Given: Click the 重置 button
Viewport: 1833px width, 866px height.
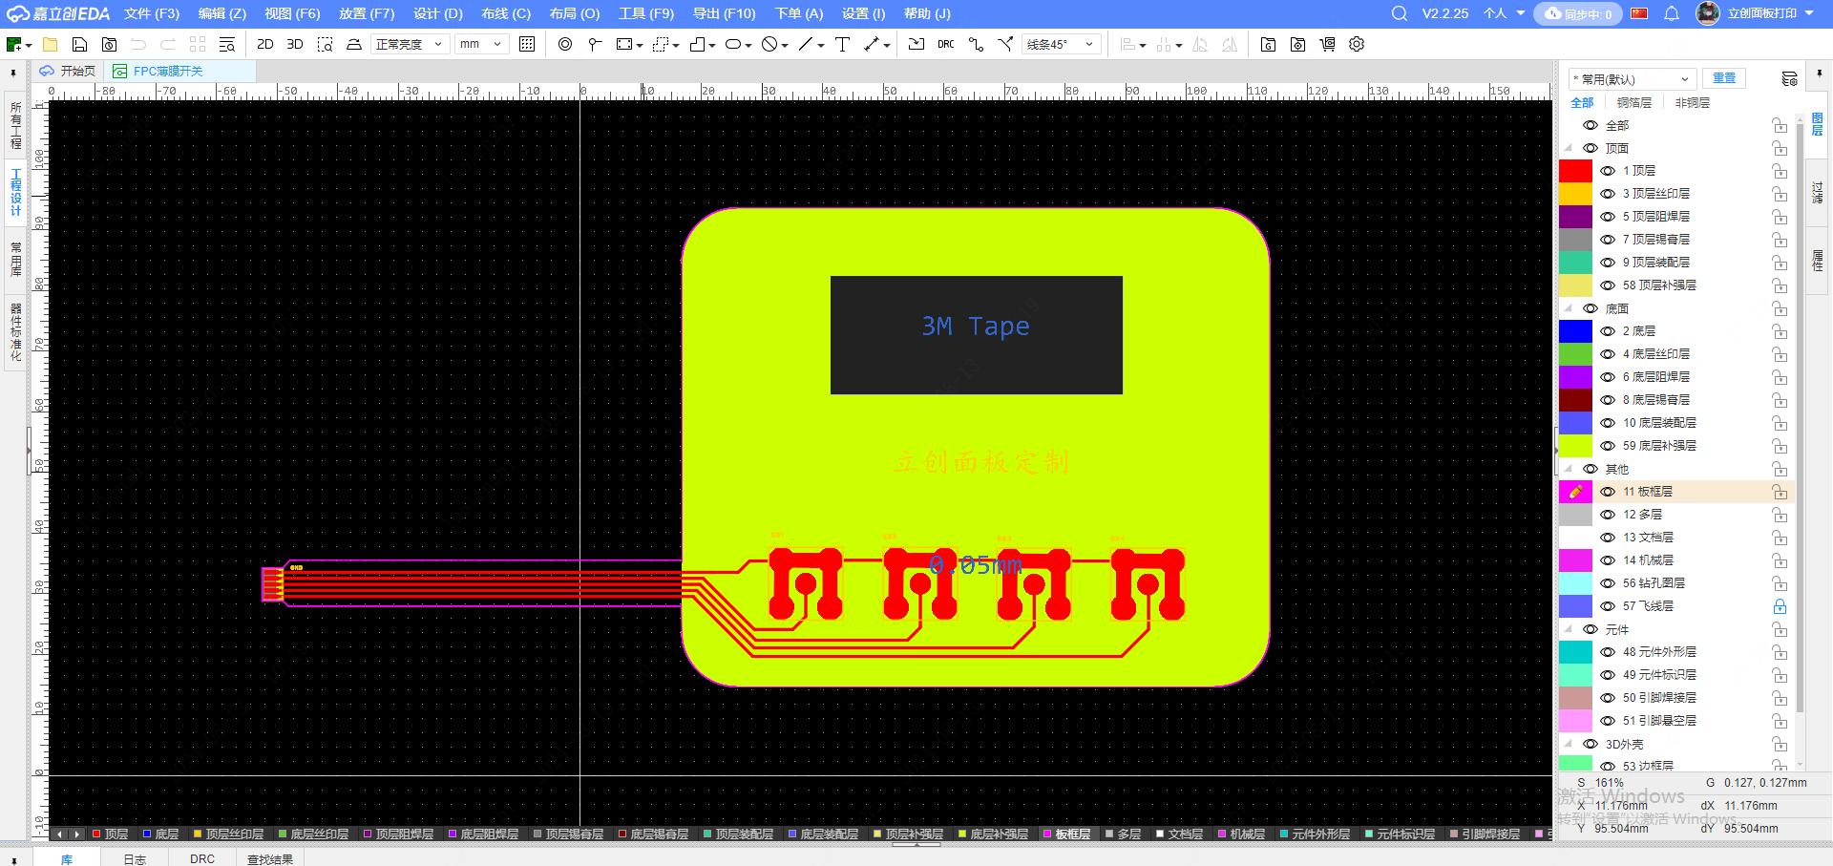Looking at the screenshot, I should [1723, 78].
